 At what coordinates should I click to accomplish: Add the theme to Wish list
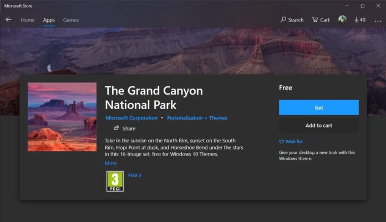[291, 142]
